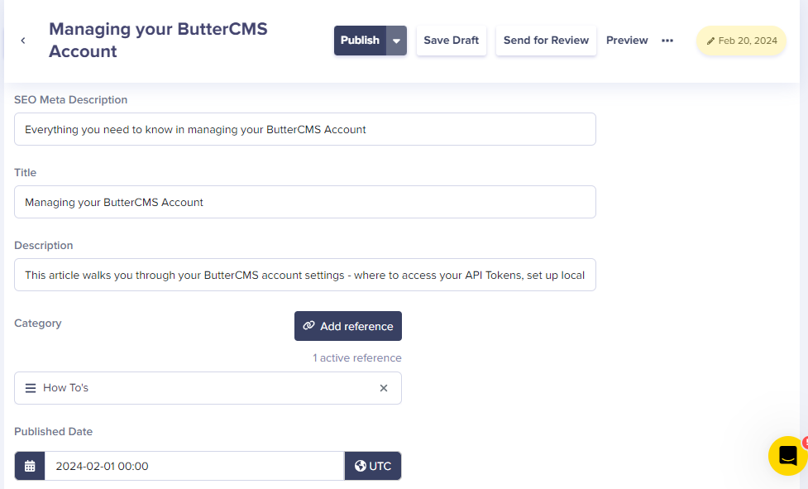The width and height of the screenshot is (808, 489).
Task: Edit the Published Date value field
Action: [194, 467]
